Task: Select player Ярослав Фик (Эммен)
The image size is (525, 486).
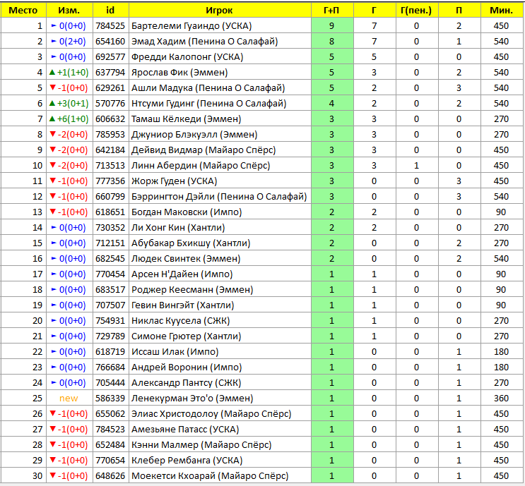Action: click(179, 73)
